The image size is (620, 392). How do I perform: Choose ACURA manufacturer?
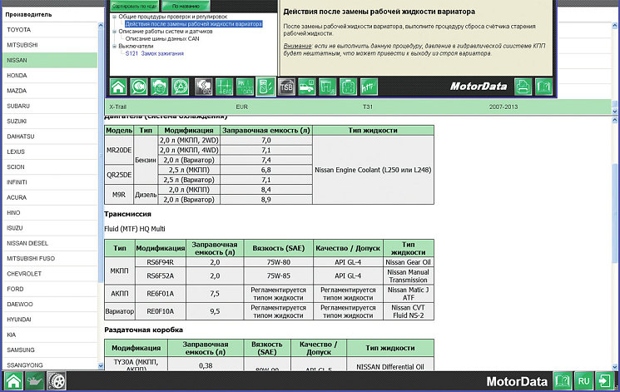50,197
